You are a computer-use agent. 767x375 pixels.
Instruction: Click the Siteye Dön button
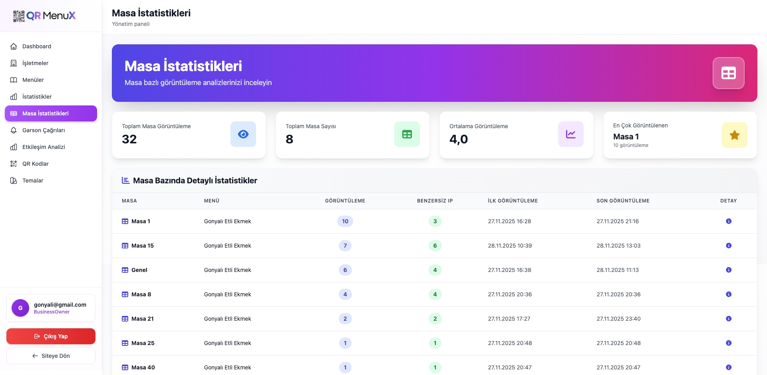tap(51, 356)
